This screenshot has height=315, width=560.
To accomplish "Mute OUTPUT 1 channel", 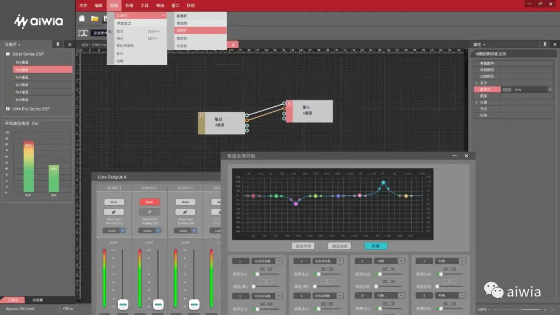I will tap(114, 202).
